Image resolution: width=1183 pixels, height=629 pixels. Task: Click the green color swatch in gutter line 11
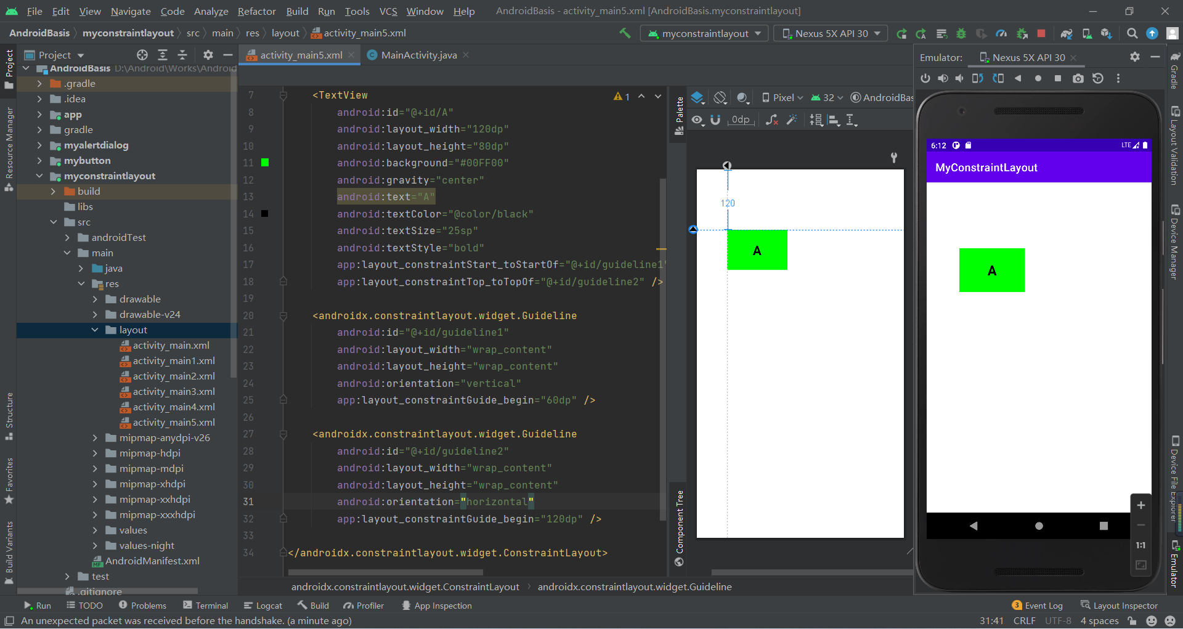tap(265, 163)
